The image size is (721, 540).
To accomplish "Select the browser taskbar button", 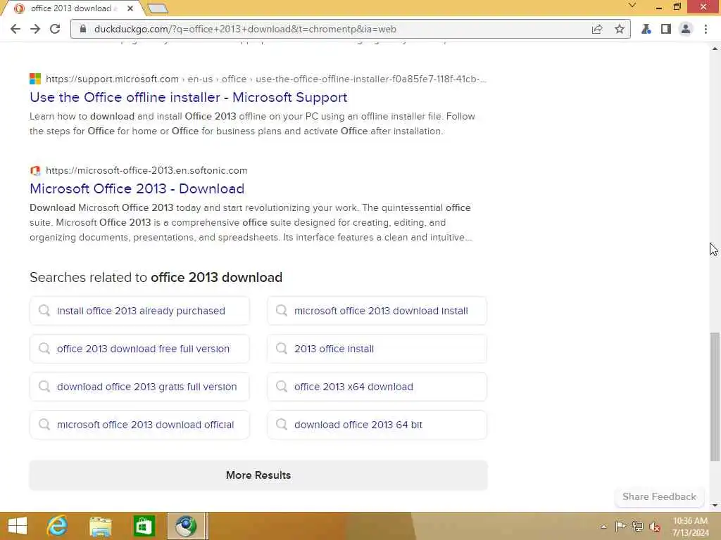I will point(187,526).
